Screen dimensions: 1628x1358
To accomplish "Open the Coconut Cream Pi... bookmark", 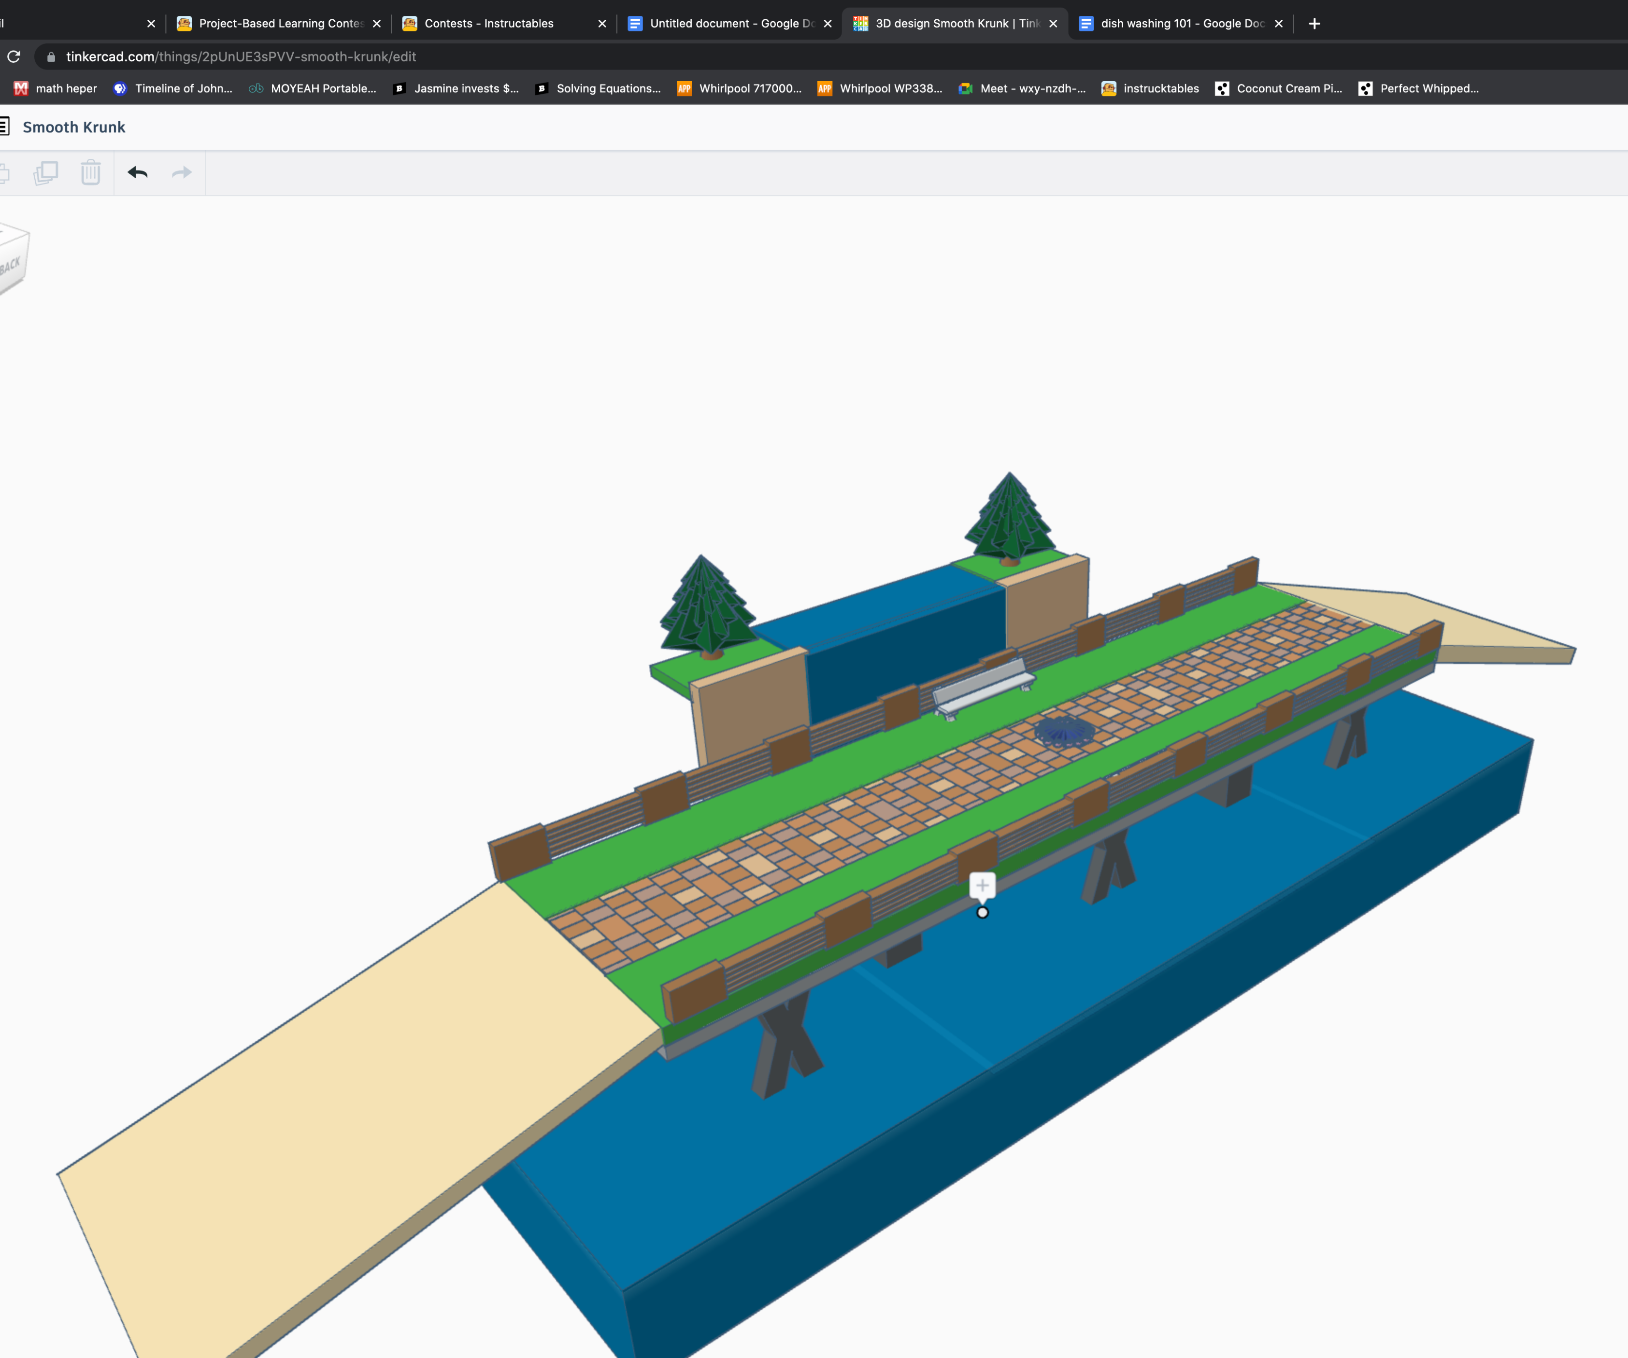I will [x=1288, y=88].
